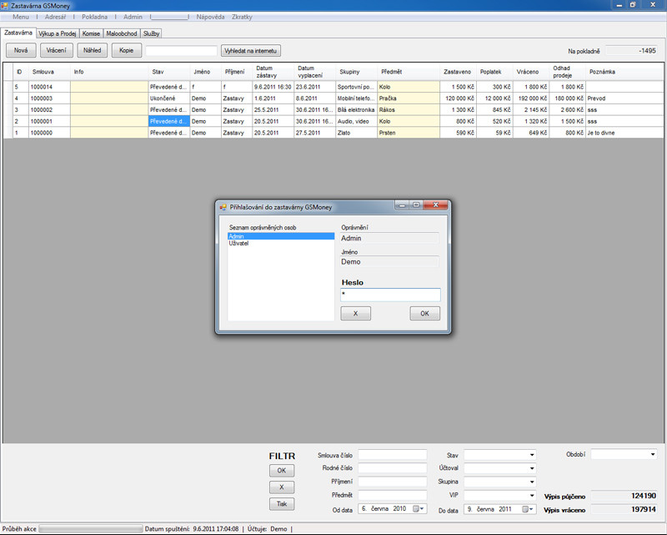Click the GSMoney login dialog title icon
The height and width of the screenshot is (535, 667).
click(223, 207)
